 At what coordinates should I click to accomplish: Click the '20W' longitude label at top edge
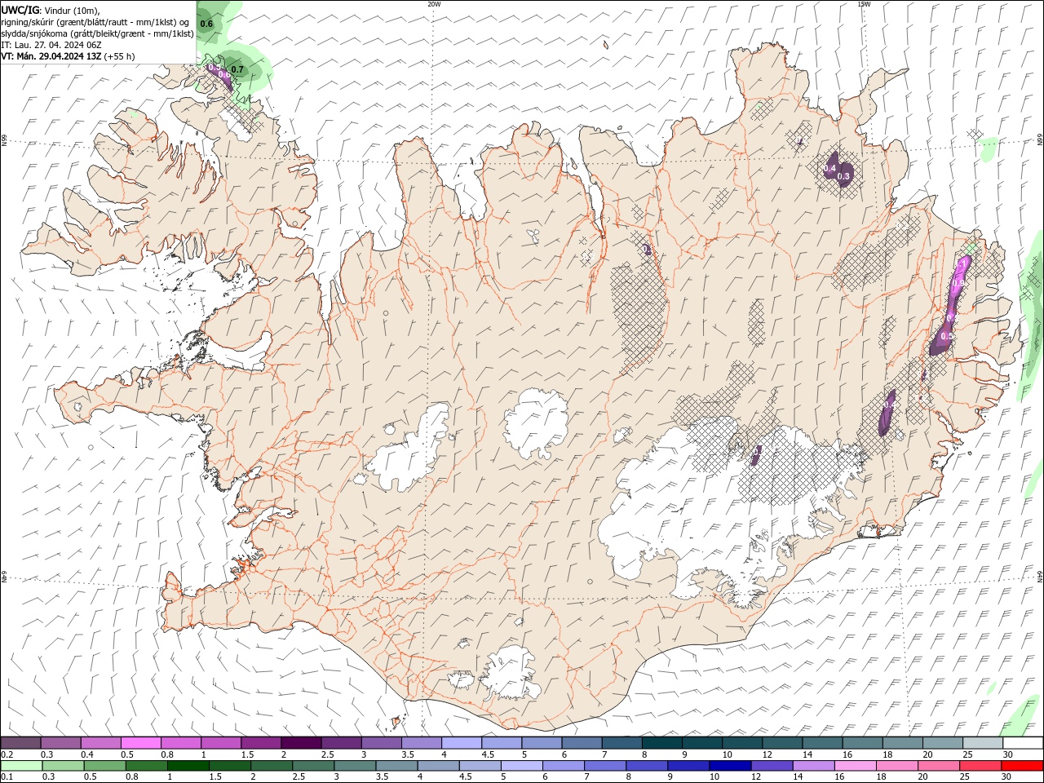click(434, 4)
